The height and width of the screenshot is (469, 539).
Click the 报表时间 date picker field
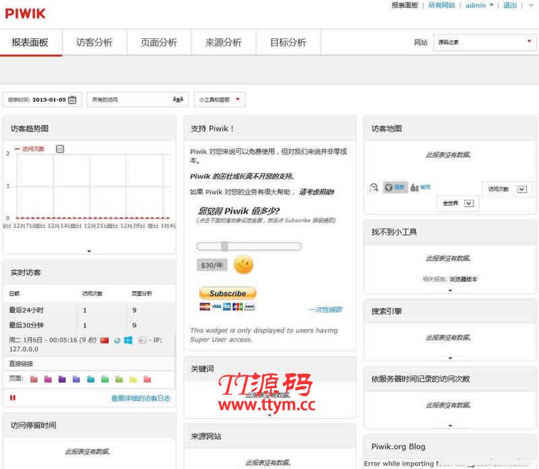pyautogui.click(x=42, y=100)
